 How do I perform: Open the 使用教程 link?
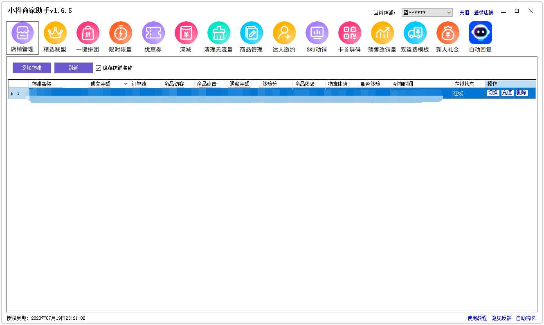(477, 318)
